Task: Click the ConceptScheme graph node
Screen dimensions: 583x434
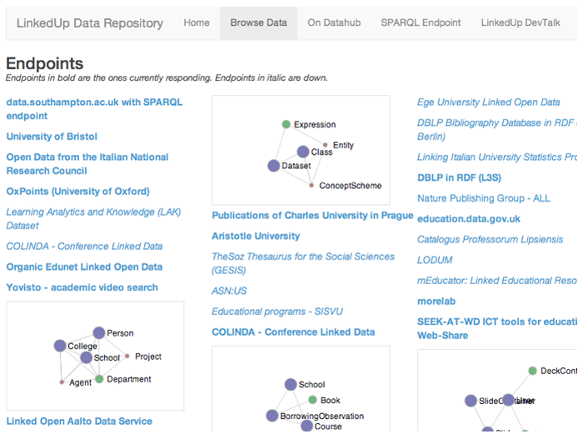Action: (x=311, y=185)
